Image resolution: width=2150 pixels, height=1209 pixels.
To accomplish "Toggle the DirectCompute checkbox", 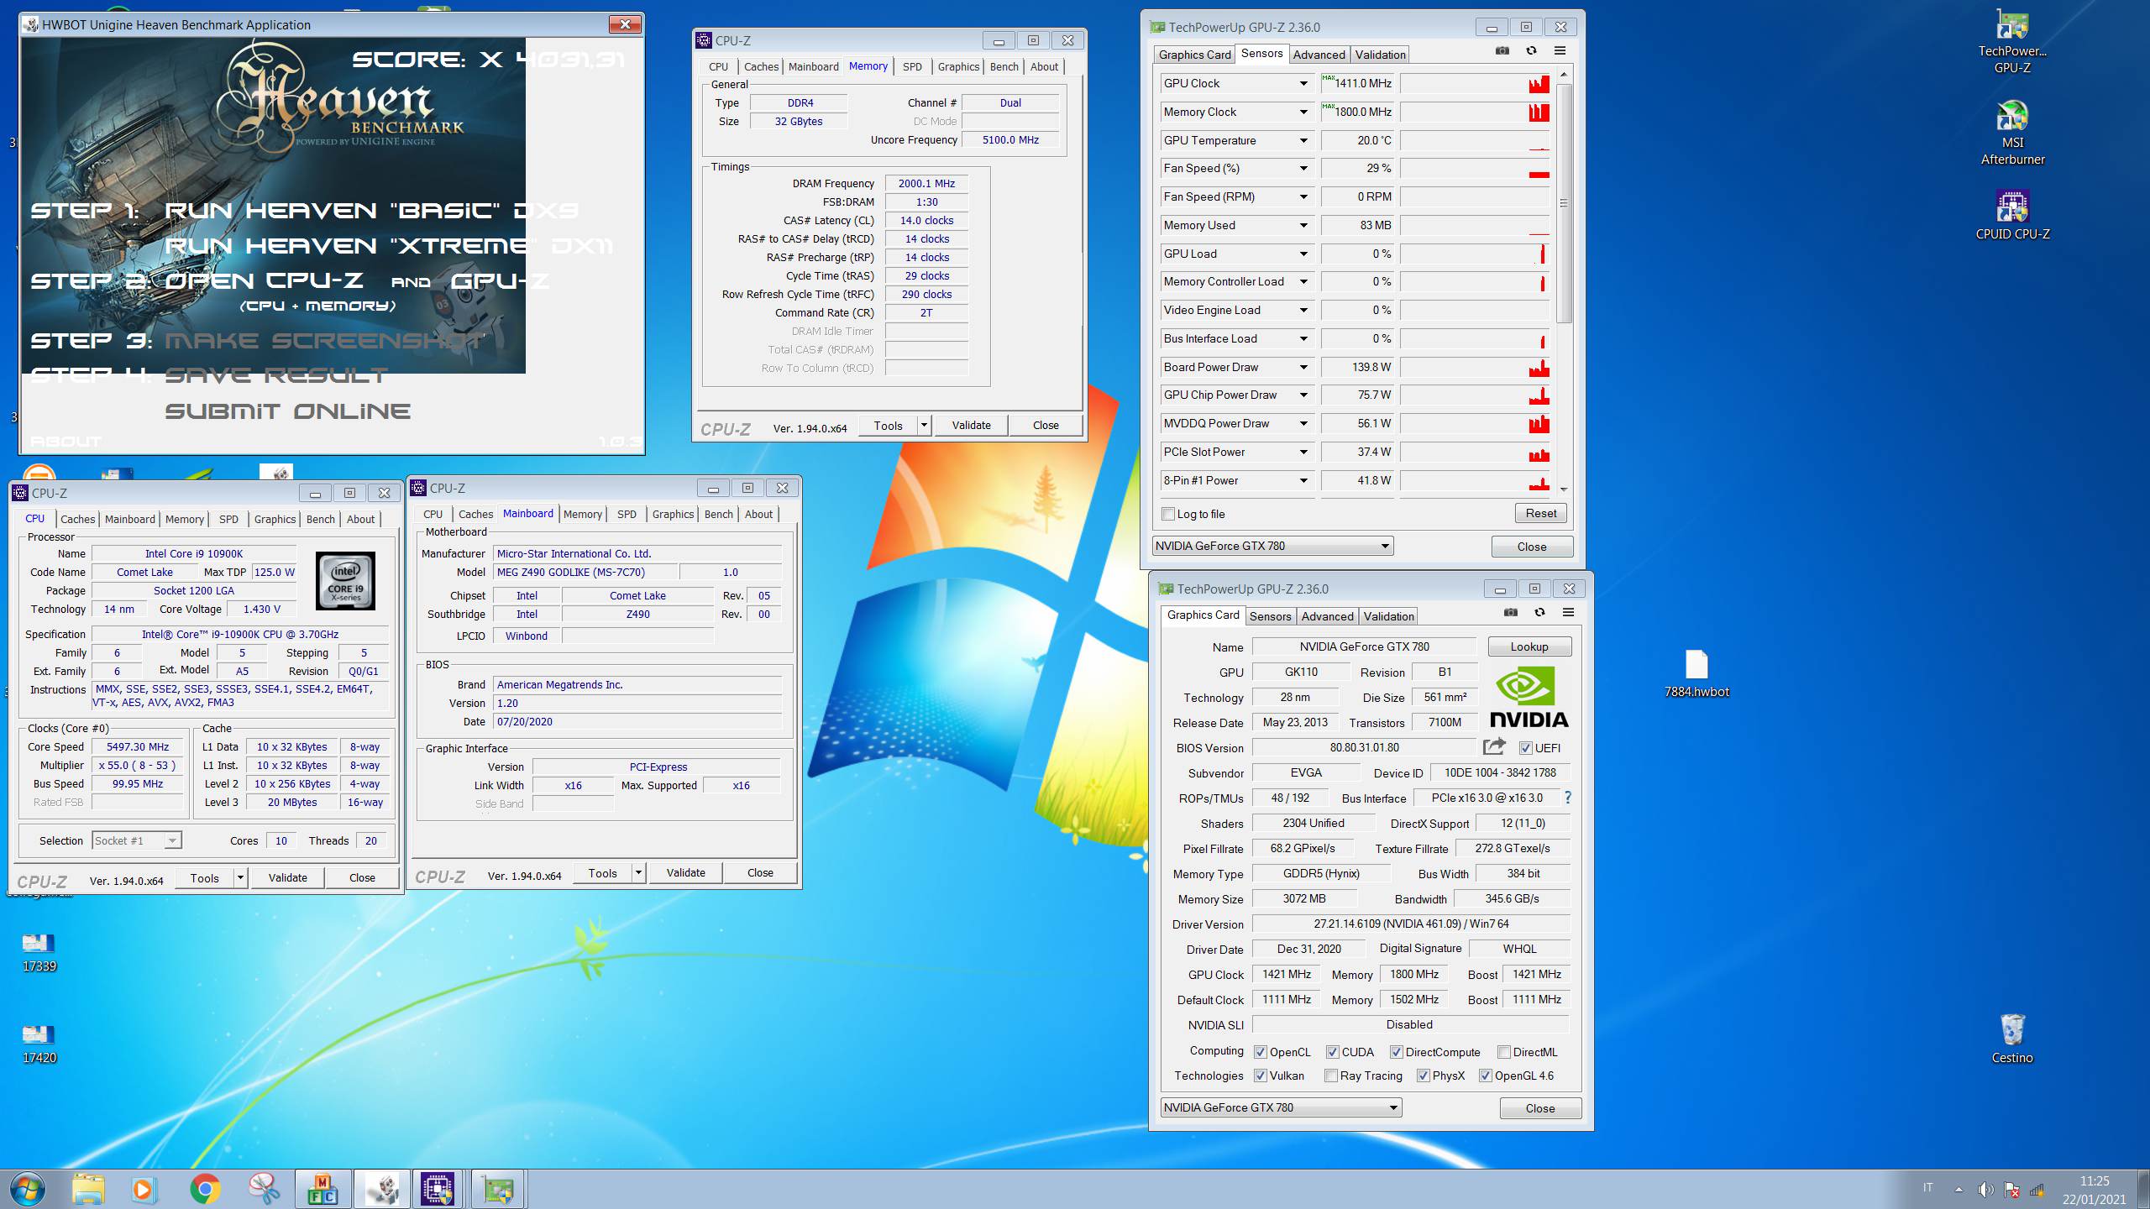I will pos(1397,1052).
